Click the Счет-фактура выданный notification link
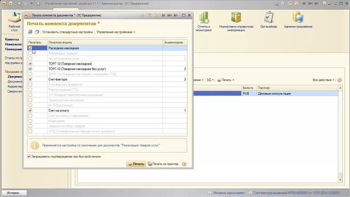The height and width of the screenshot is (197, 350). pyautogui.click(x=296, y=193)
